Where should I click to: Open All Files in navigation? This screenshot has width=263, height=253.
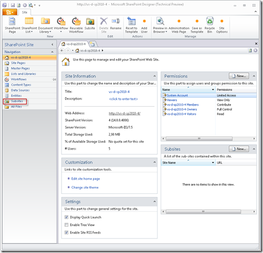pyautogui.click(x=30, y=107)
